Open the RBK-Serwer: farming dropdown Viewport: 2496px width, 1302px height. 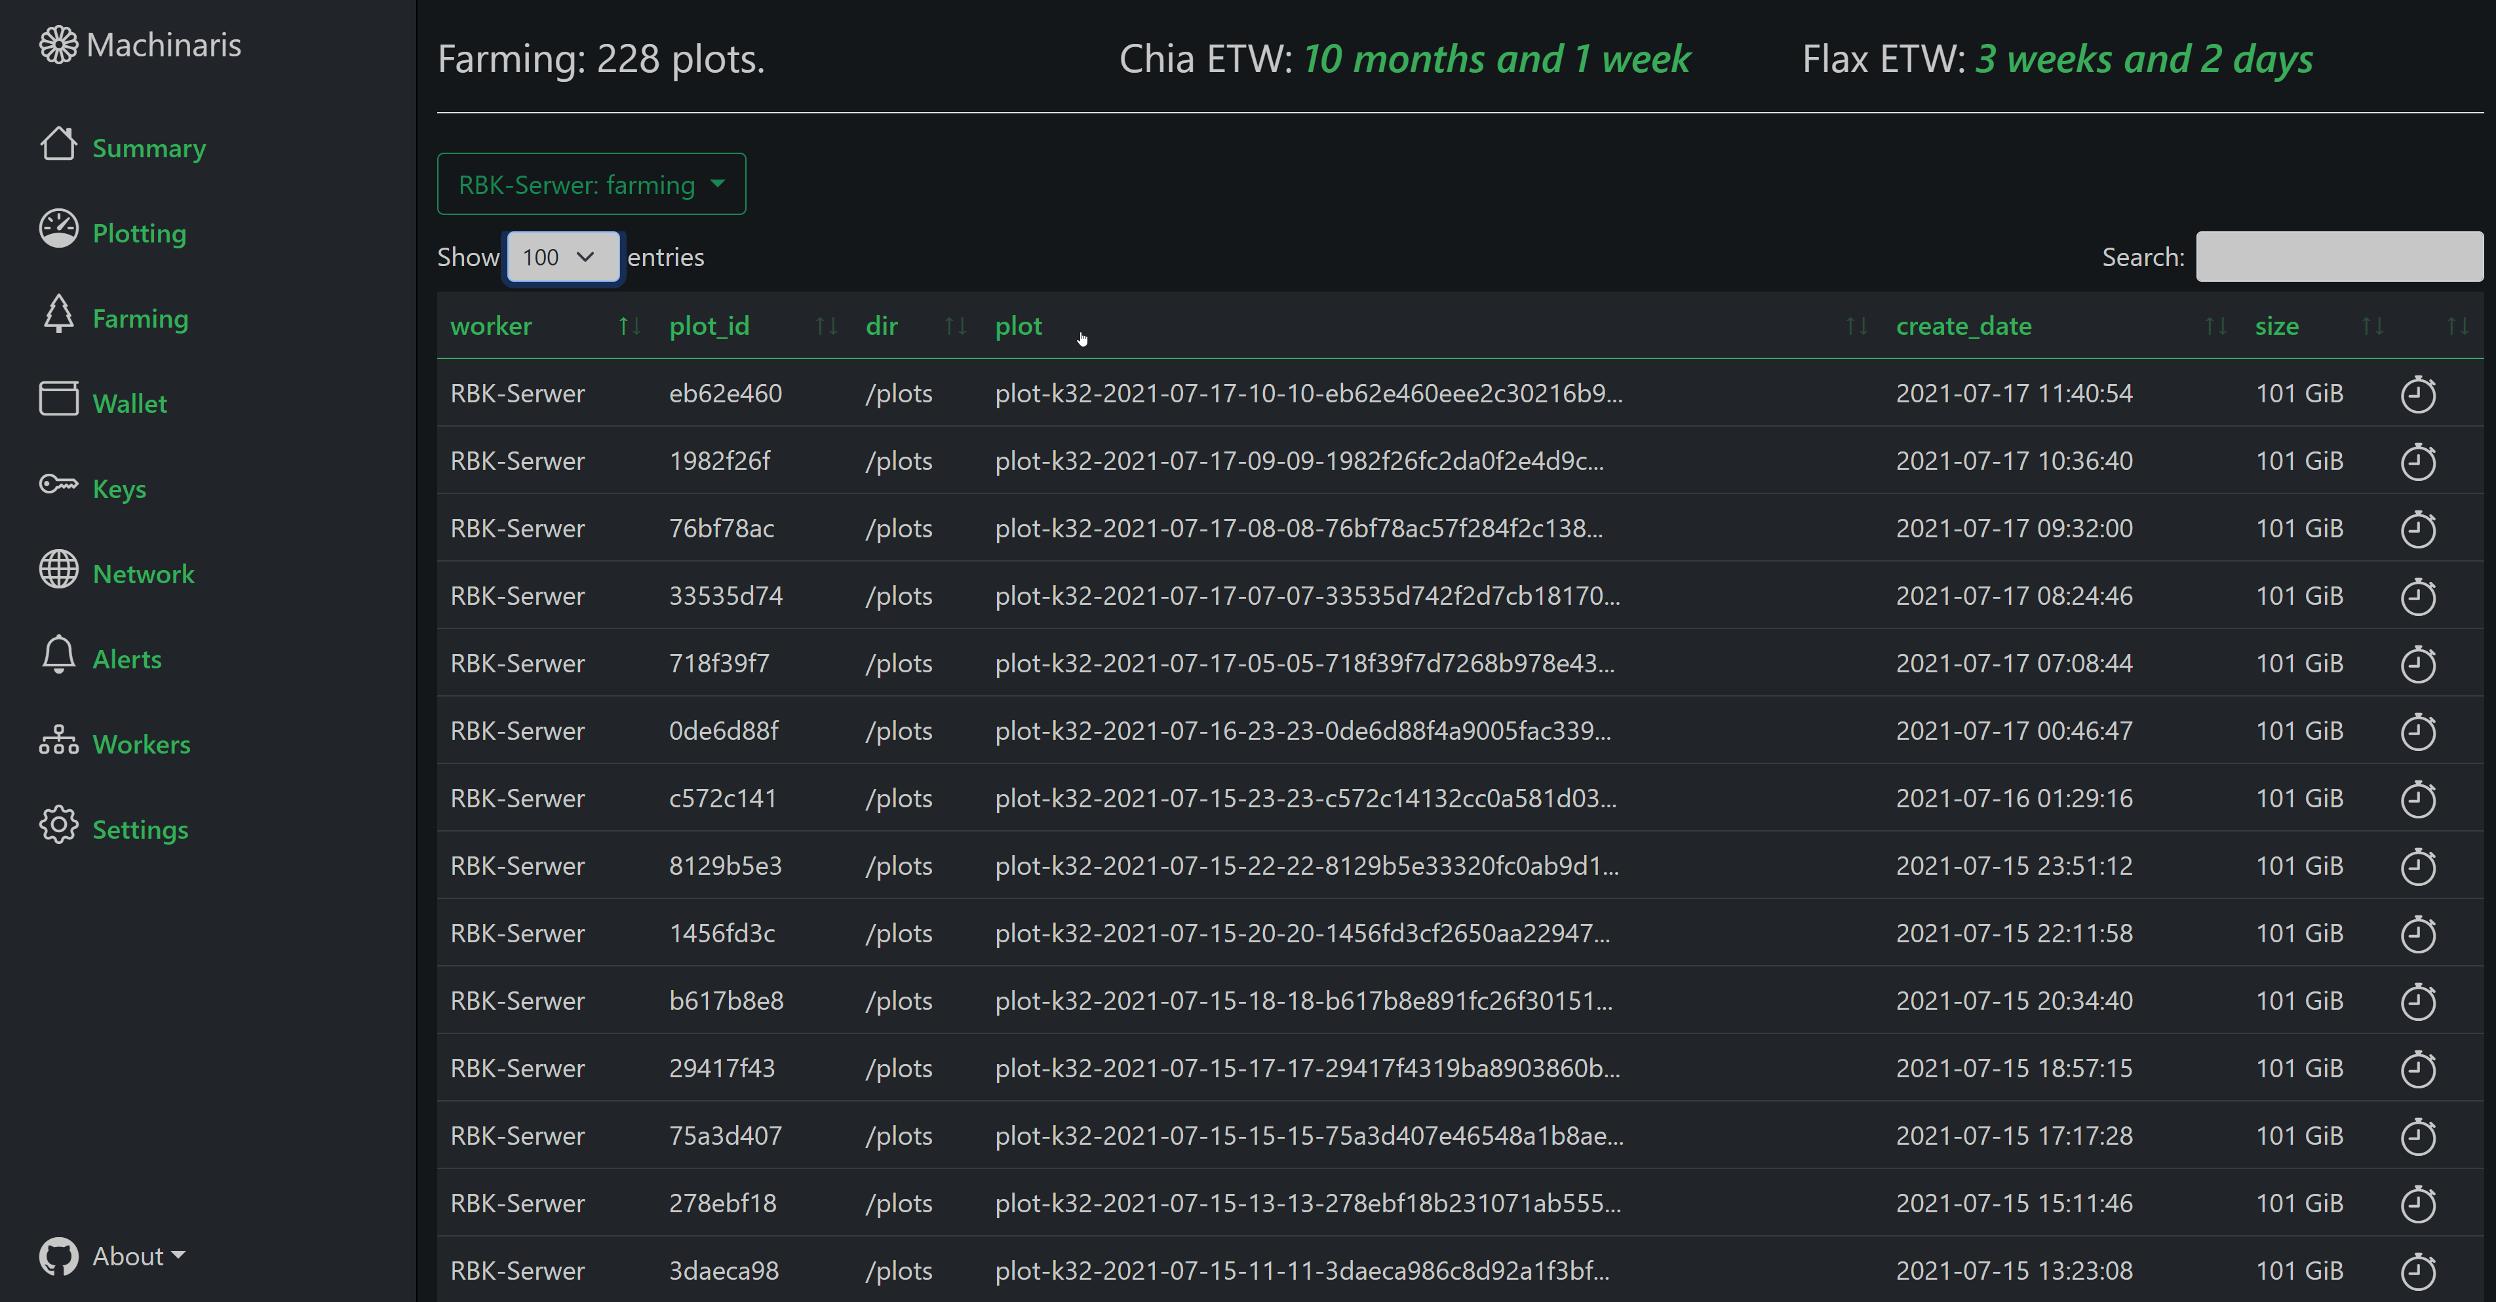click(591, 183)
